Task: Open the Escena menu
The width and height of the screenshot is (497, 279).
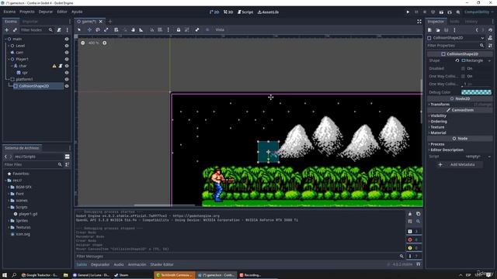Action: click(x=9, y=12)
